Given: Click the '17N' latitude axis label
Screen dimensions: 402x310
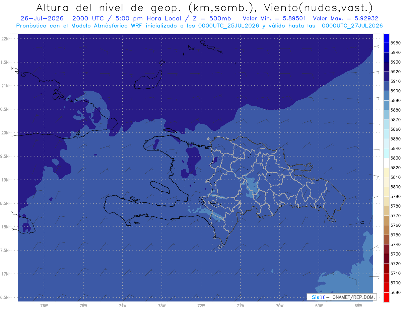Looking at the screenshot, I should [6, 274].
